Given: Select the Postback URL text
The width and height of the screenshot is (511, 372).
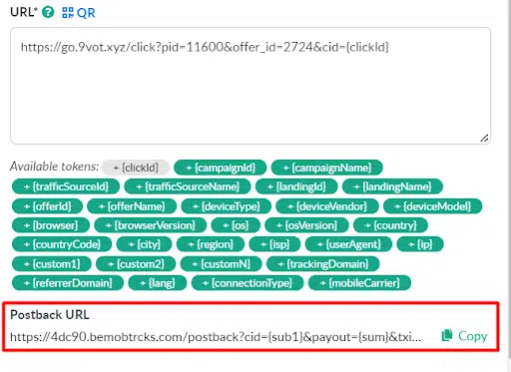Looking at the screenshot, I should tap(216, 337).
